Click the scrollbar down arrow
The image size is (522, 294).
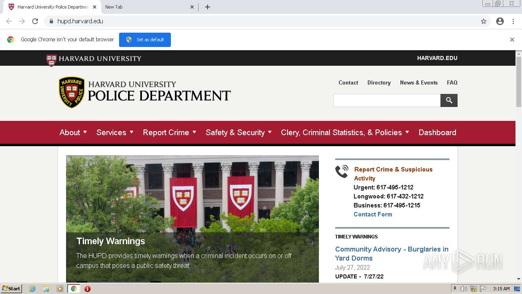[519, 279]
